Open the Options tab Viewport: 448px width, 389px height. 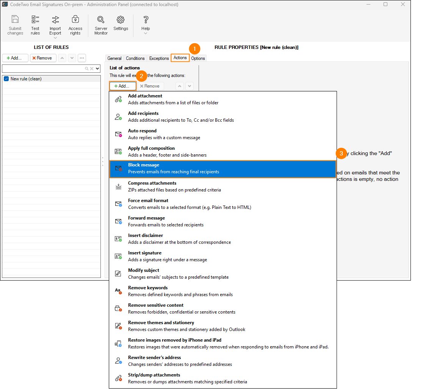[198, 58]
